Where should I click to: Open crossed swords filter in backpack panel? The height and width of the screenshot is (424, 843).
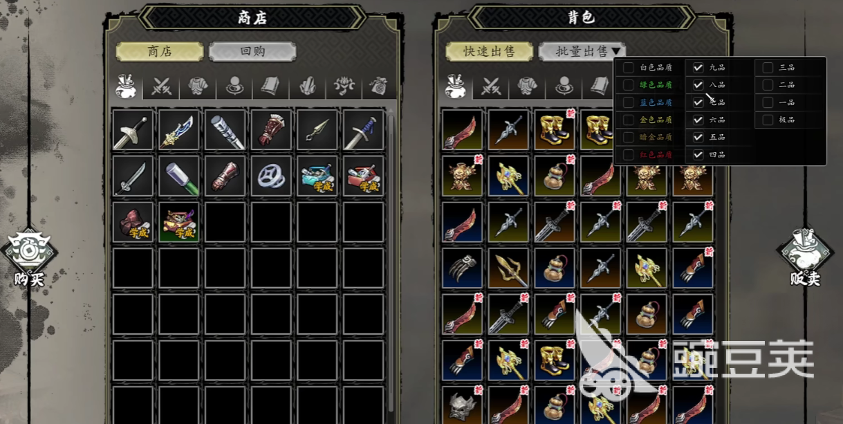[x=492, y=86]
